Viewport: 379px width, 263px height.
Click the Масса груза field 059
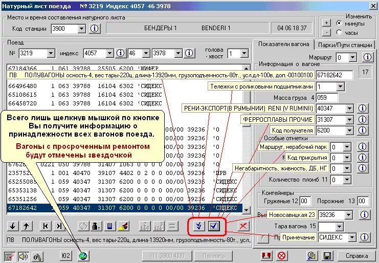click(x=327, y=98)
